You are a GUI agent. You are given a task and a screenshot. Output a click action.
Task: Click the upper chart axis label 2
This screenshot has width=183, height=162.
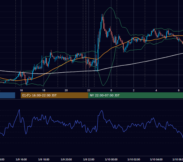coord(134,90)
